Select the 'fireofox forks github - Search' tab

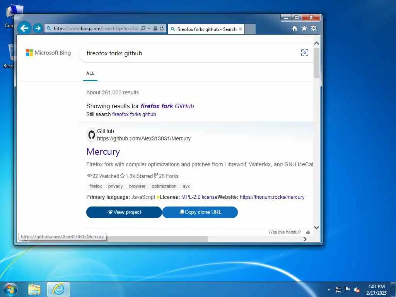pos(206,29)
